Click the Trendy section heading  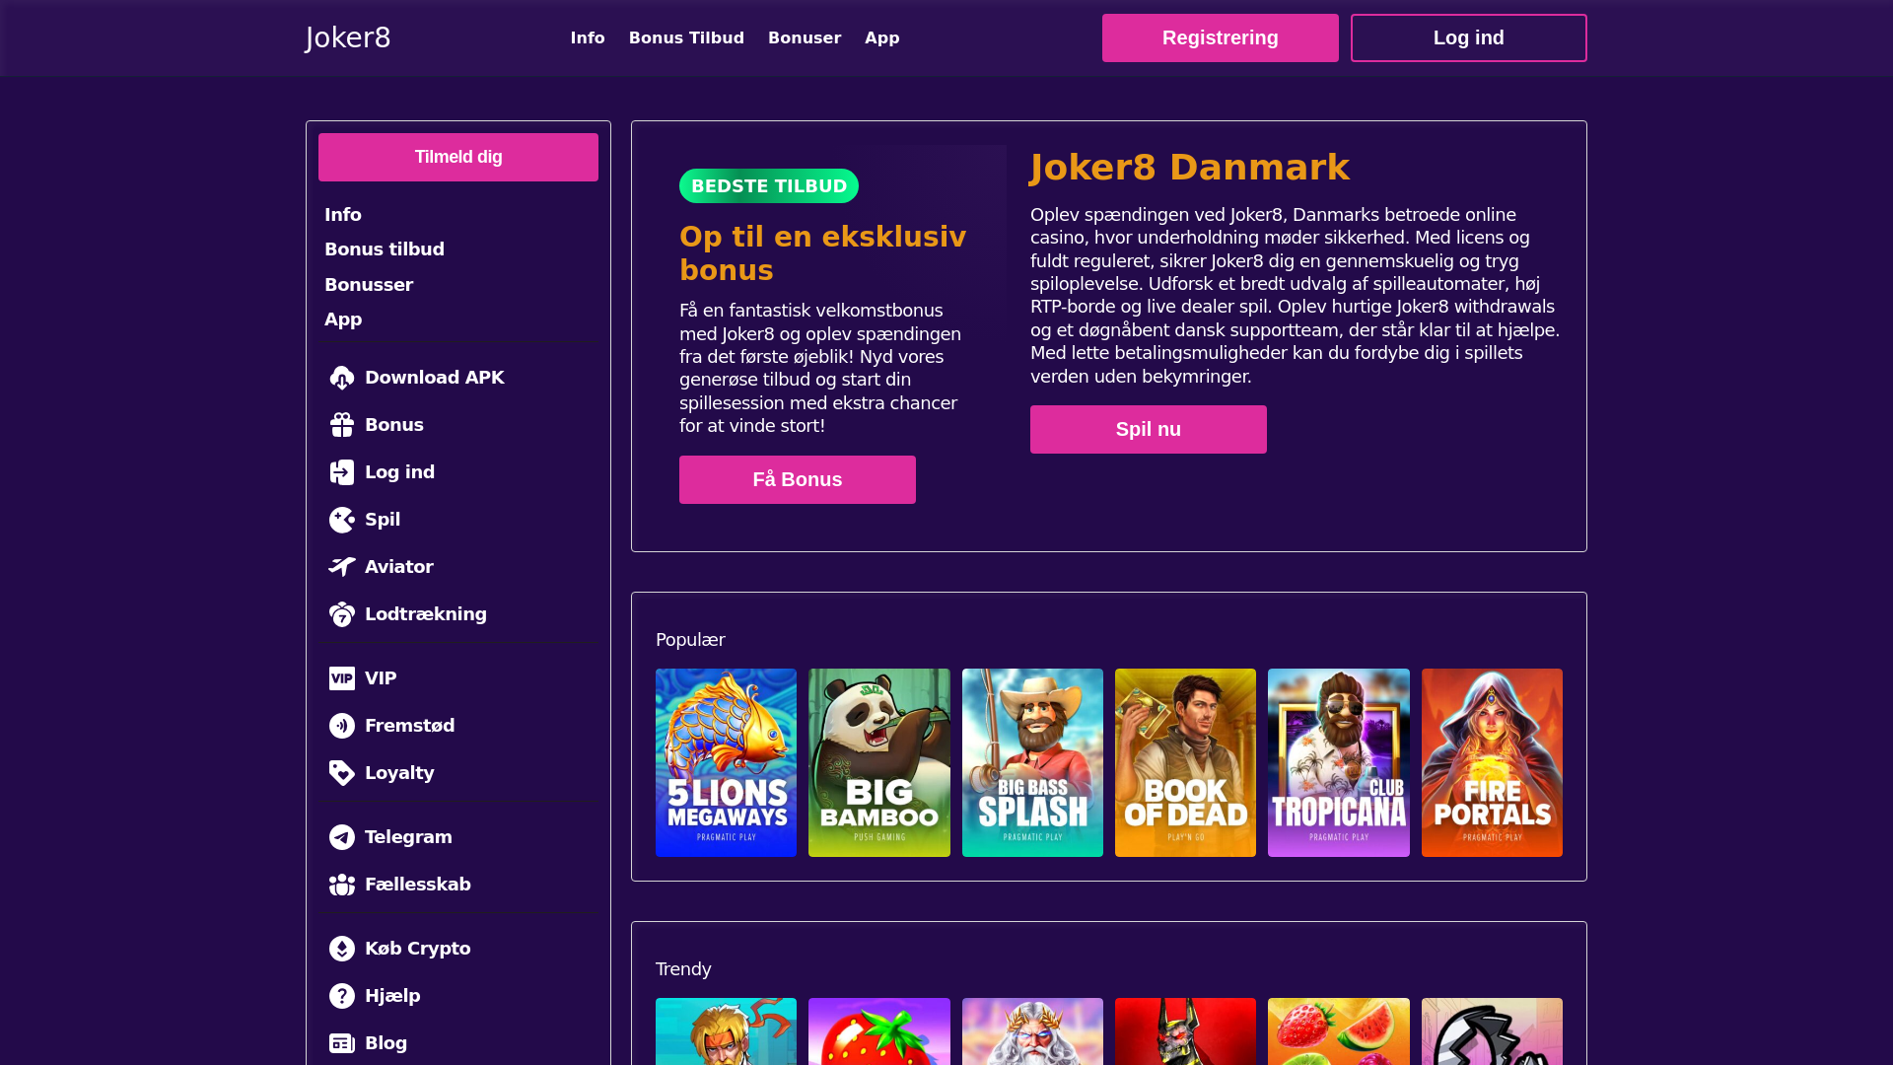click(x=683, y=969)
